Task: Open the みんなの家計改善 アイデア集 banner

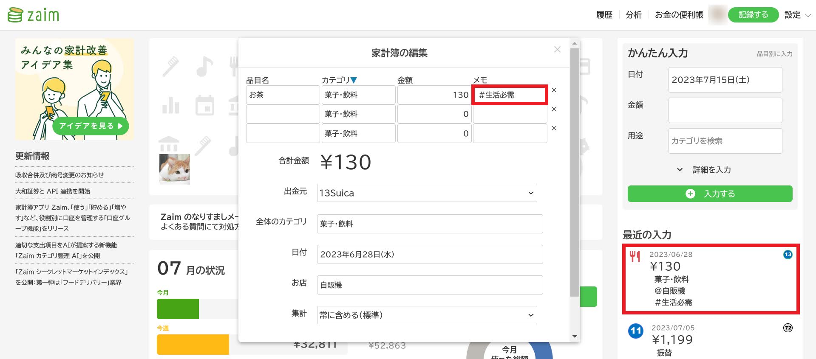Action: pos(74,89)
